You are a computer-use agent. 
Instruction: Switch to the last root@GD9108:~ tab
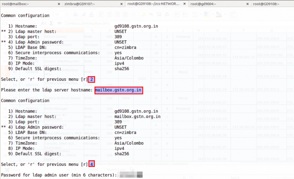(272, 4)
